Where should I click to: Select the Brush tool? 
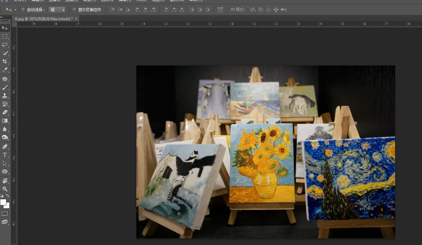(x=5, y=87)
